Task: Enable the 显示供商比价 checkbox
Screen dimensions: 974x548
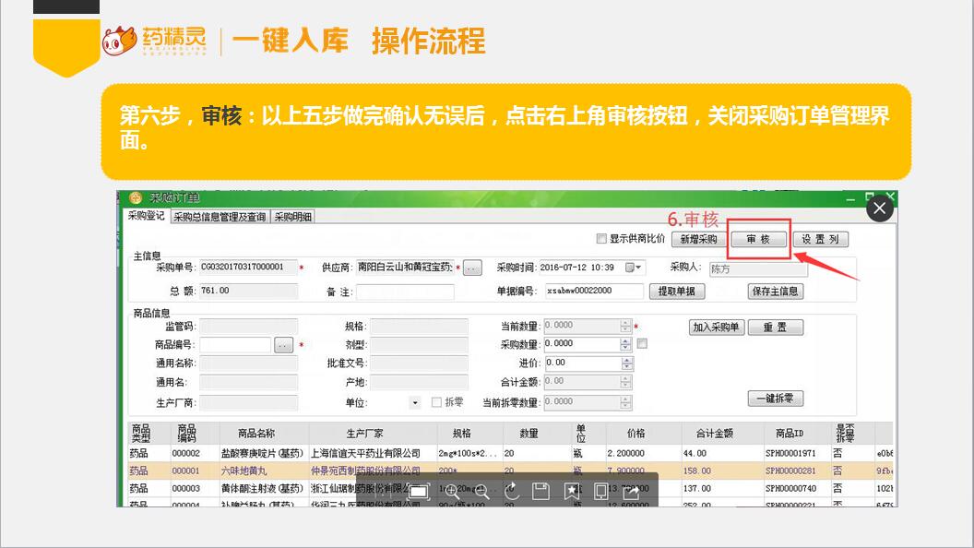Action: coord(602,239)
